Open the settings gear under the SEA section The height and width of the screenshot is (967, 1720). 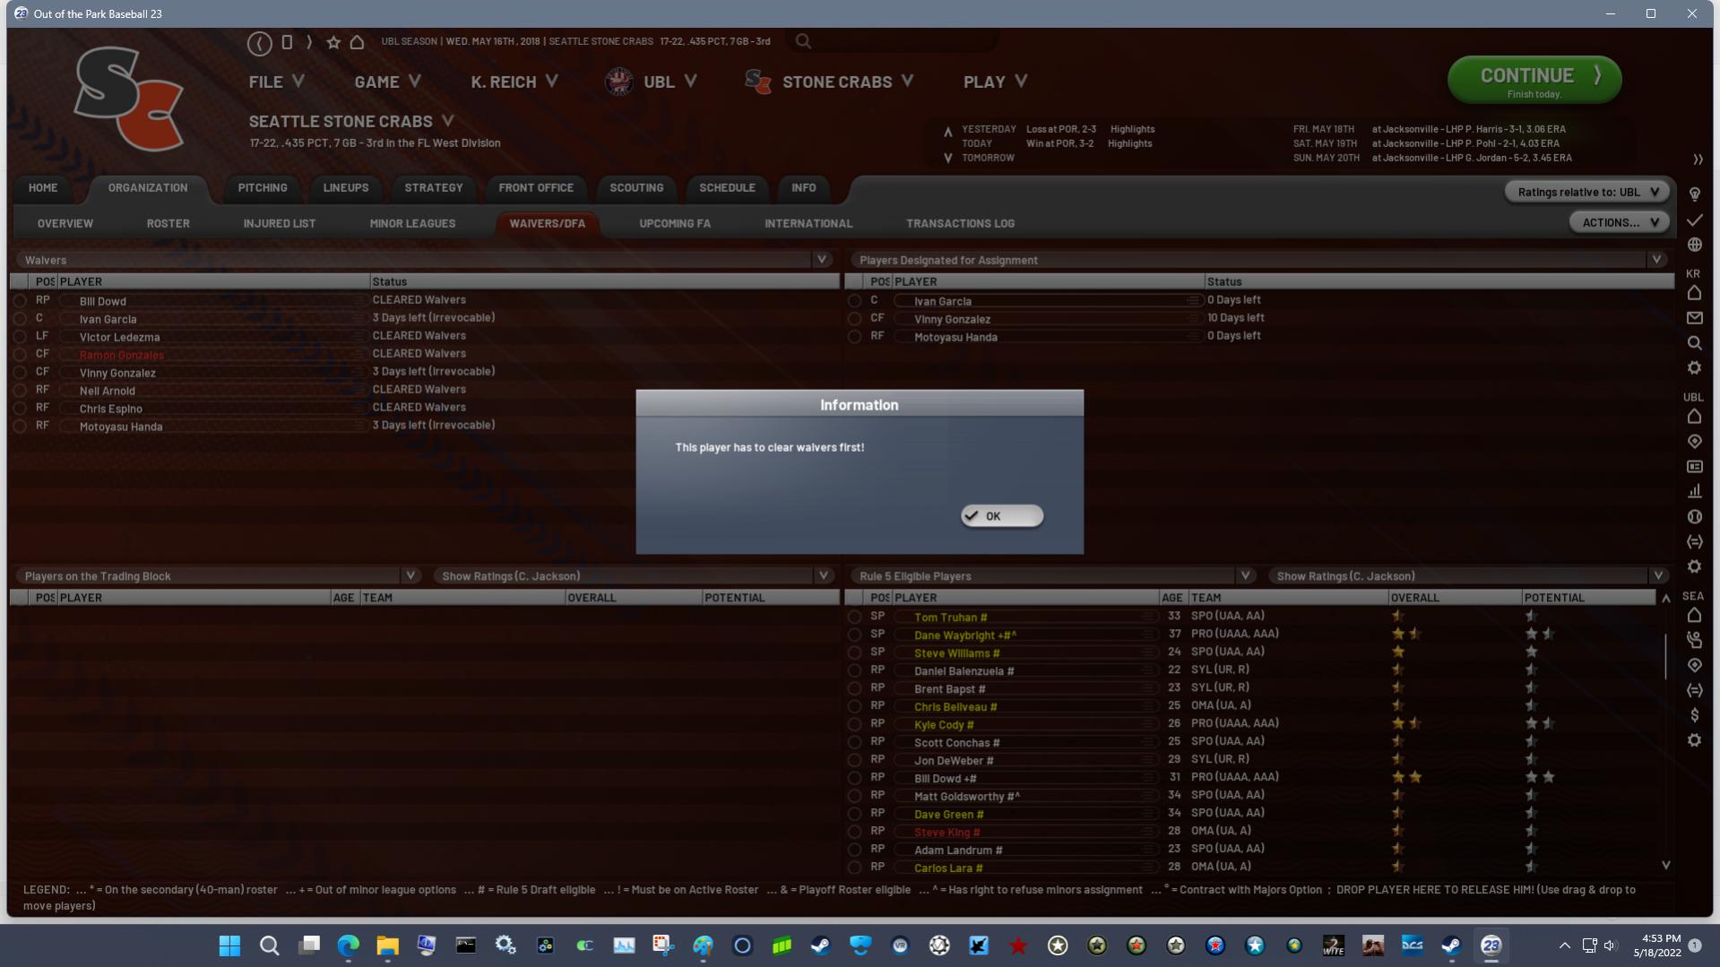[x=1694, y=740]
